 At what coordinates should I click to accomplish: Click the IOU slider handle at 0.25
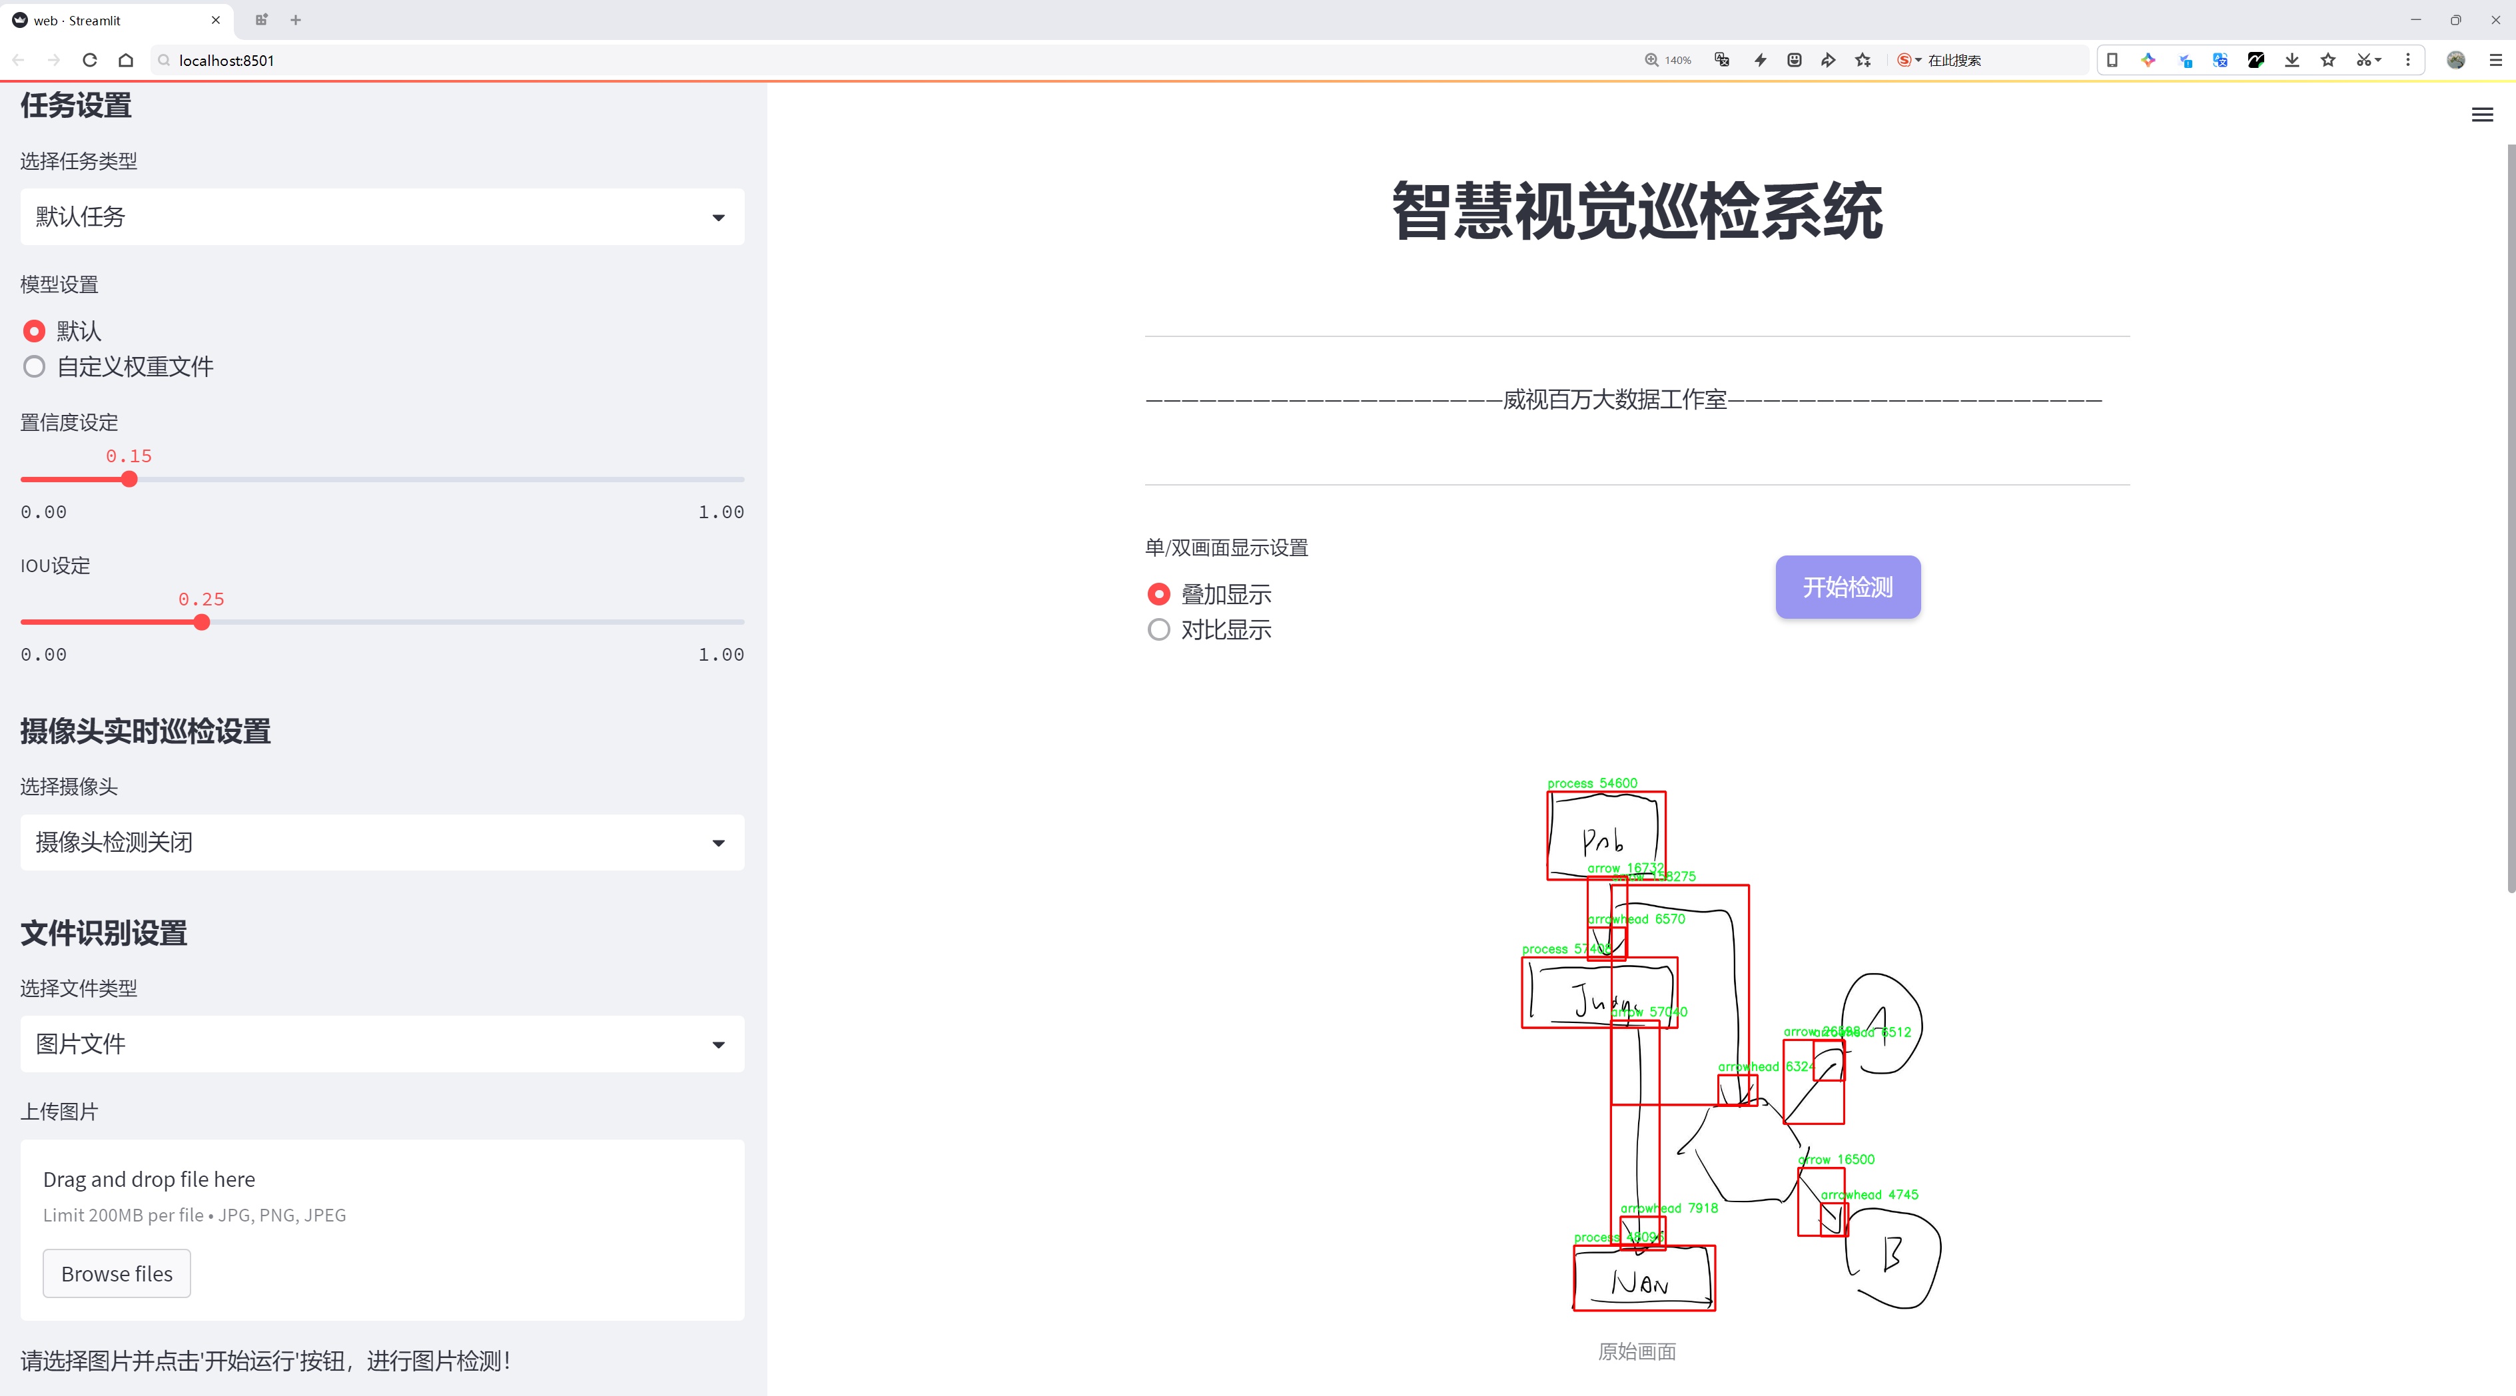click(201, 622)
